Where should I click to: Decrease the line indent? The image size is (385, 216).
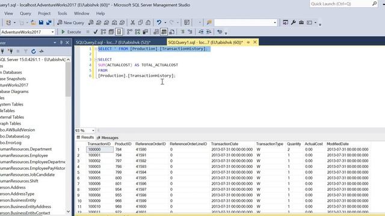click(x=201, y=32)
